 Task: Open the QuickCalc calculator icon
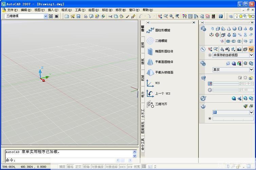tap(213, 16)
